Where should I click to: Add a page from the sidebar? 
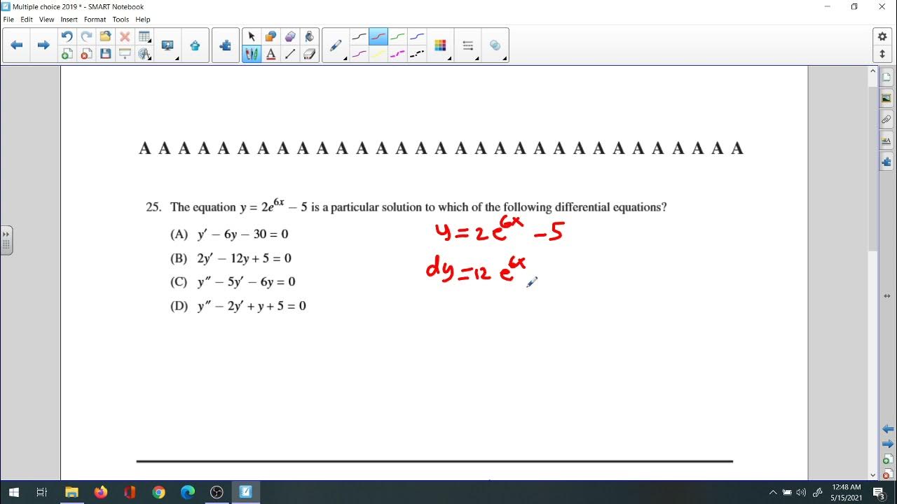[x=886, y=460]
